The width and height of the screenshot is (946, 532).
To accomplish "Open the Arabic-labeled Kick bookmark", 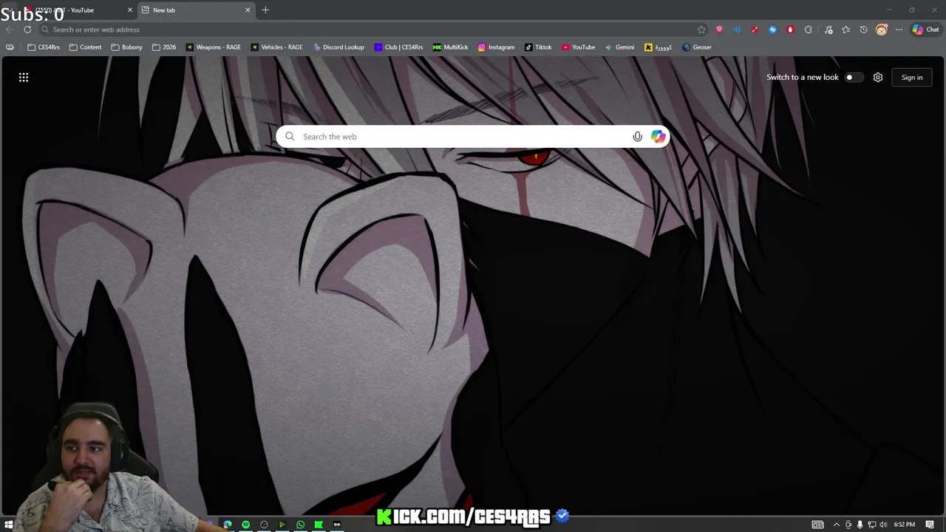I will [659, 47].
